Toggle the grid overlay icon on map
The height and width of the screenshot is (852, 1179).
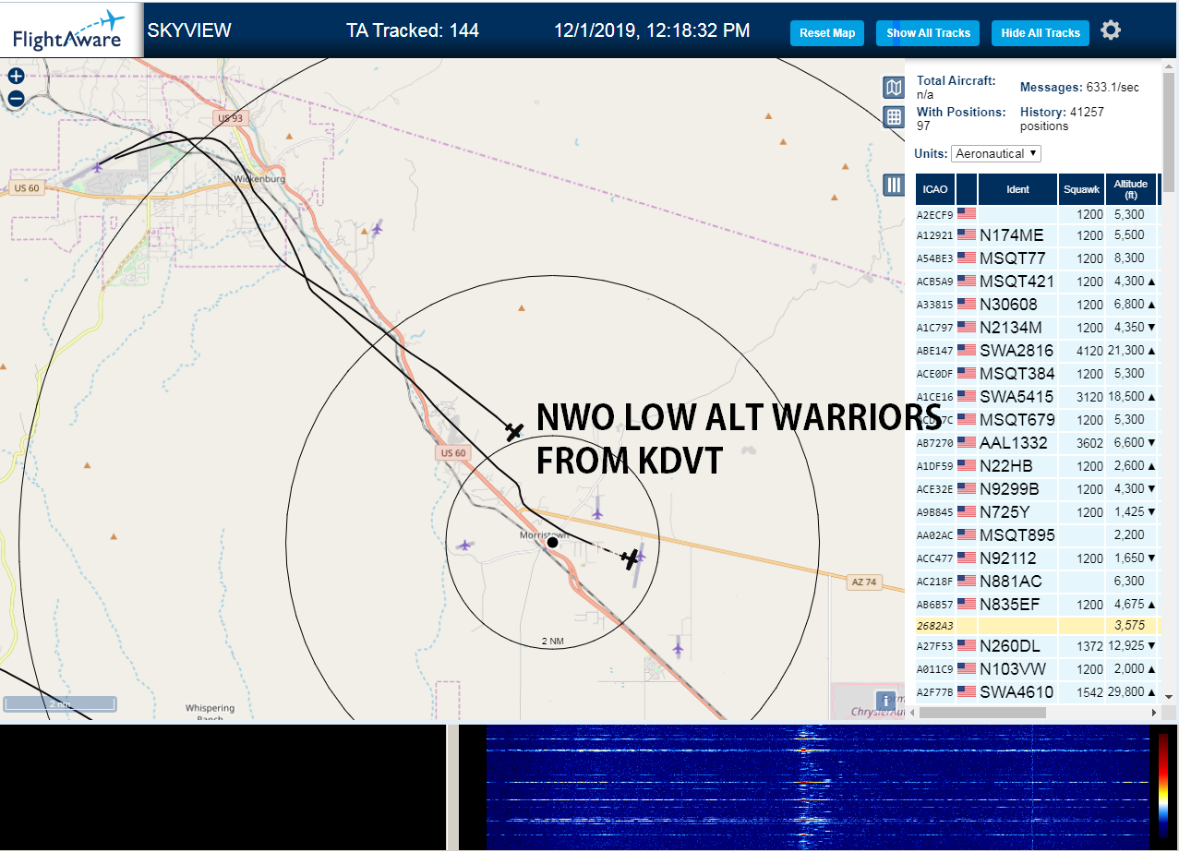893,117
